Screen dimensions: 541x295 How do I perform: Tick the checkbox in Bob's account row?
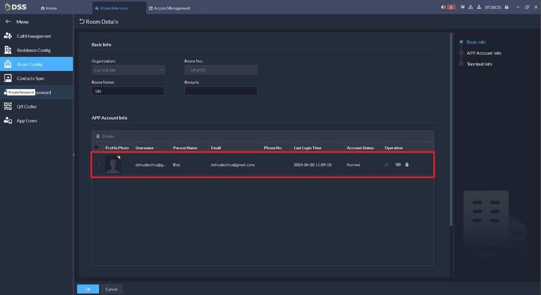[96, 165]
